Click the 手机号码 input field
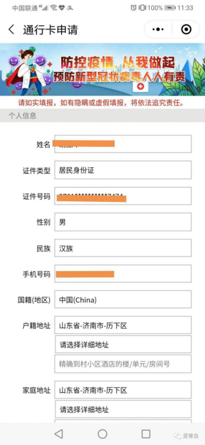This screenshot has height=445, width=205. [x=123, y=274]
